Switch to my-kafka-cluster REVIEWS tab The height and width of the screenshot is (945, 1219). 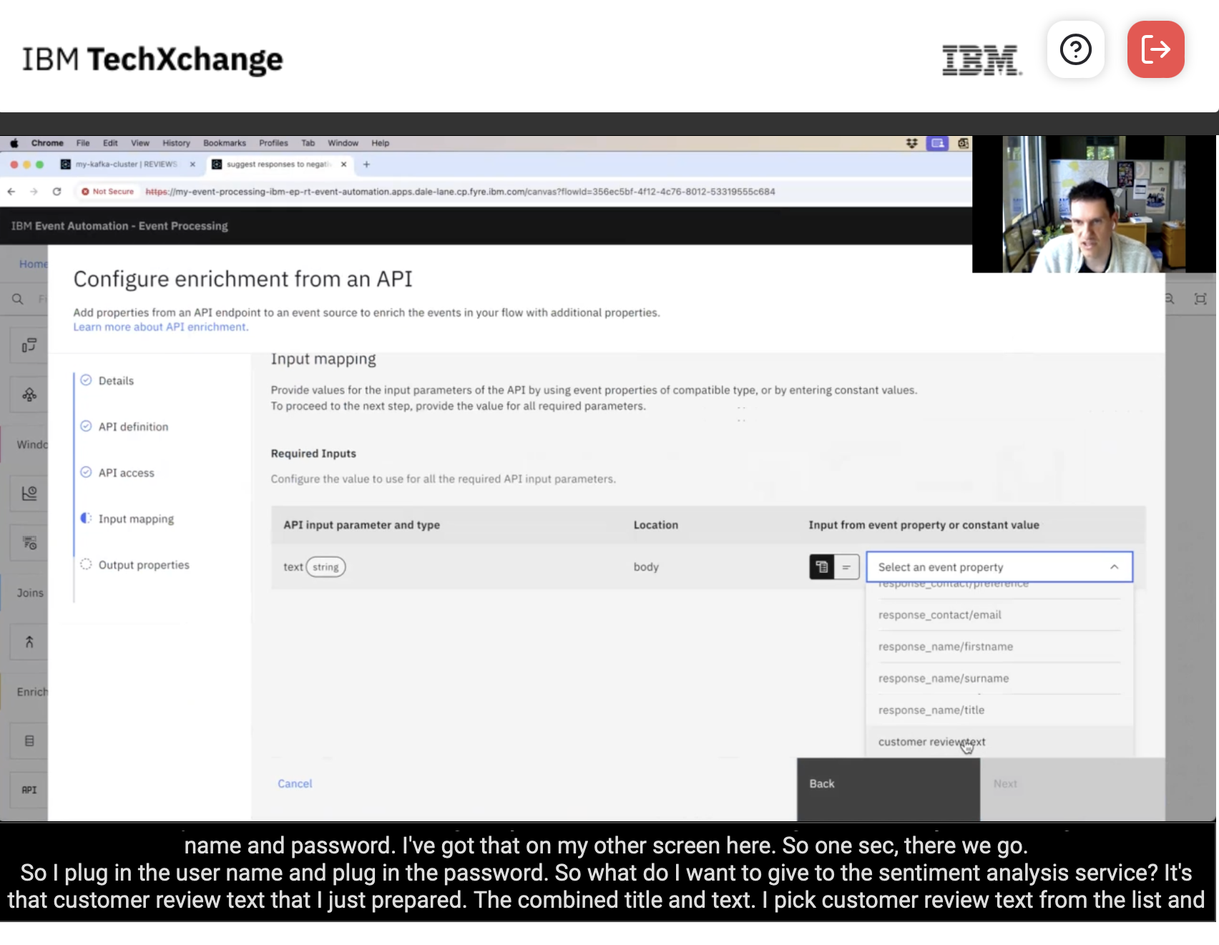[x=127, y=165]
